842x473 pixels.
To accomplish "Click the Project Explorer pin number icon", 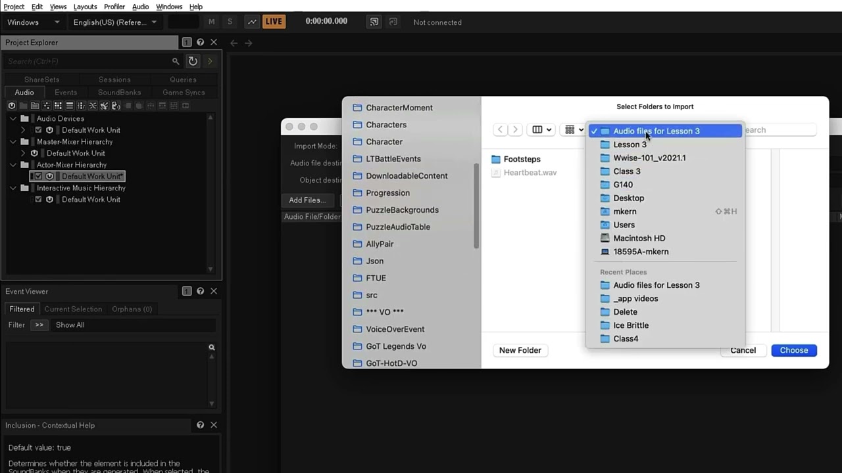I will tap(187, 42).
